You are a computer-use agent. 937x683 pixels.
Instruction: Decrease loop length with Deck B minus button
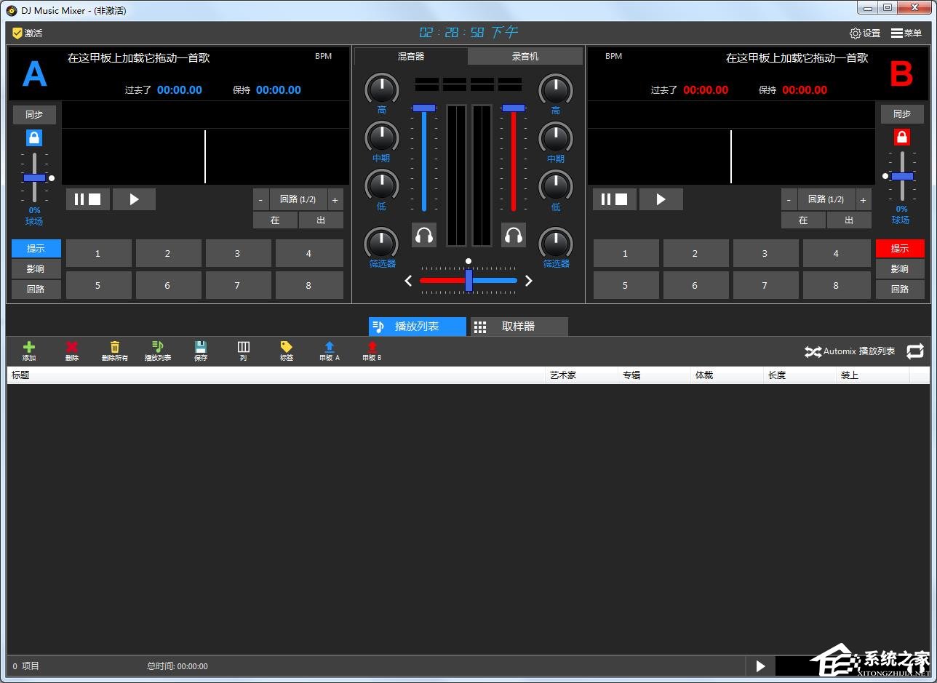pyautogui.click(x=789, y=199)
